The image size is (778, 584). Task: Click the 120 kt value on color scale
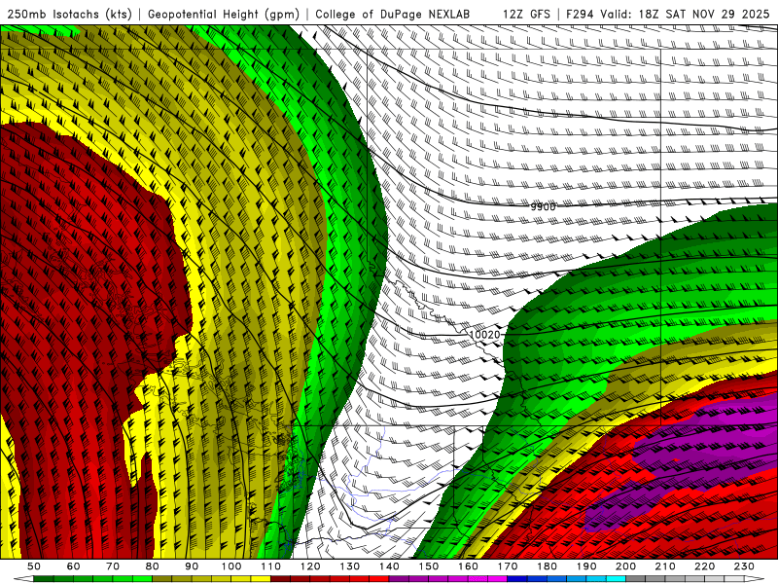[x=310, y=566]
